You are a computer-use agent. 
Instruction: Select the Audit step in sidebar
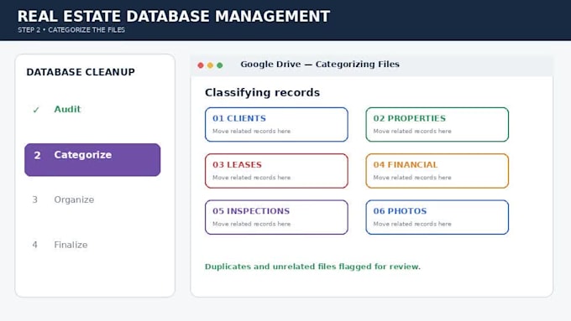coord(67,109)
